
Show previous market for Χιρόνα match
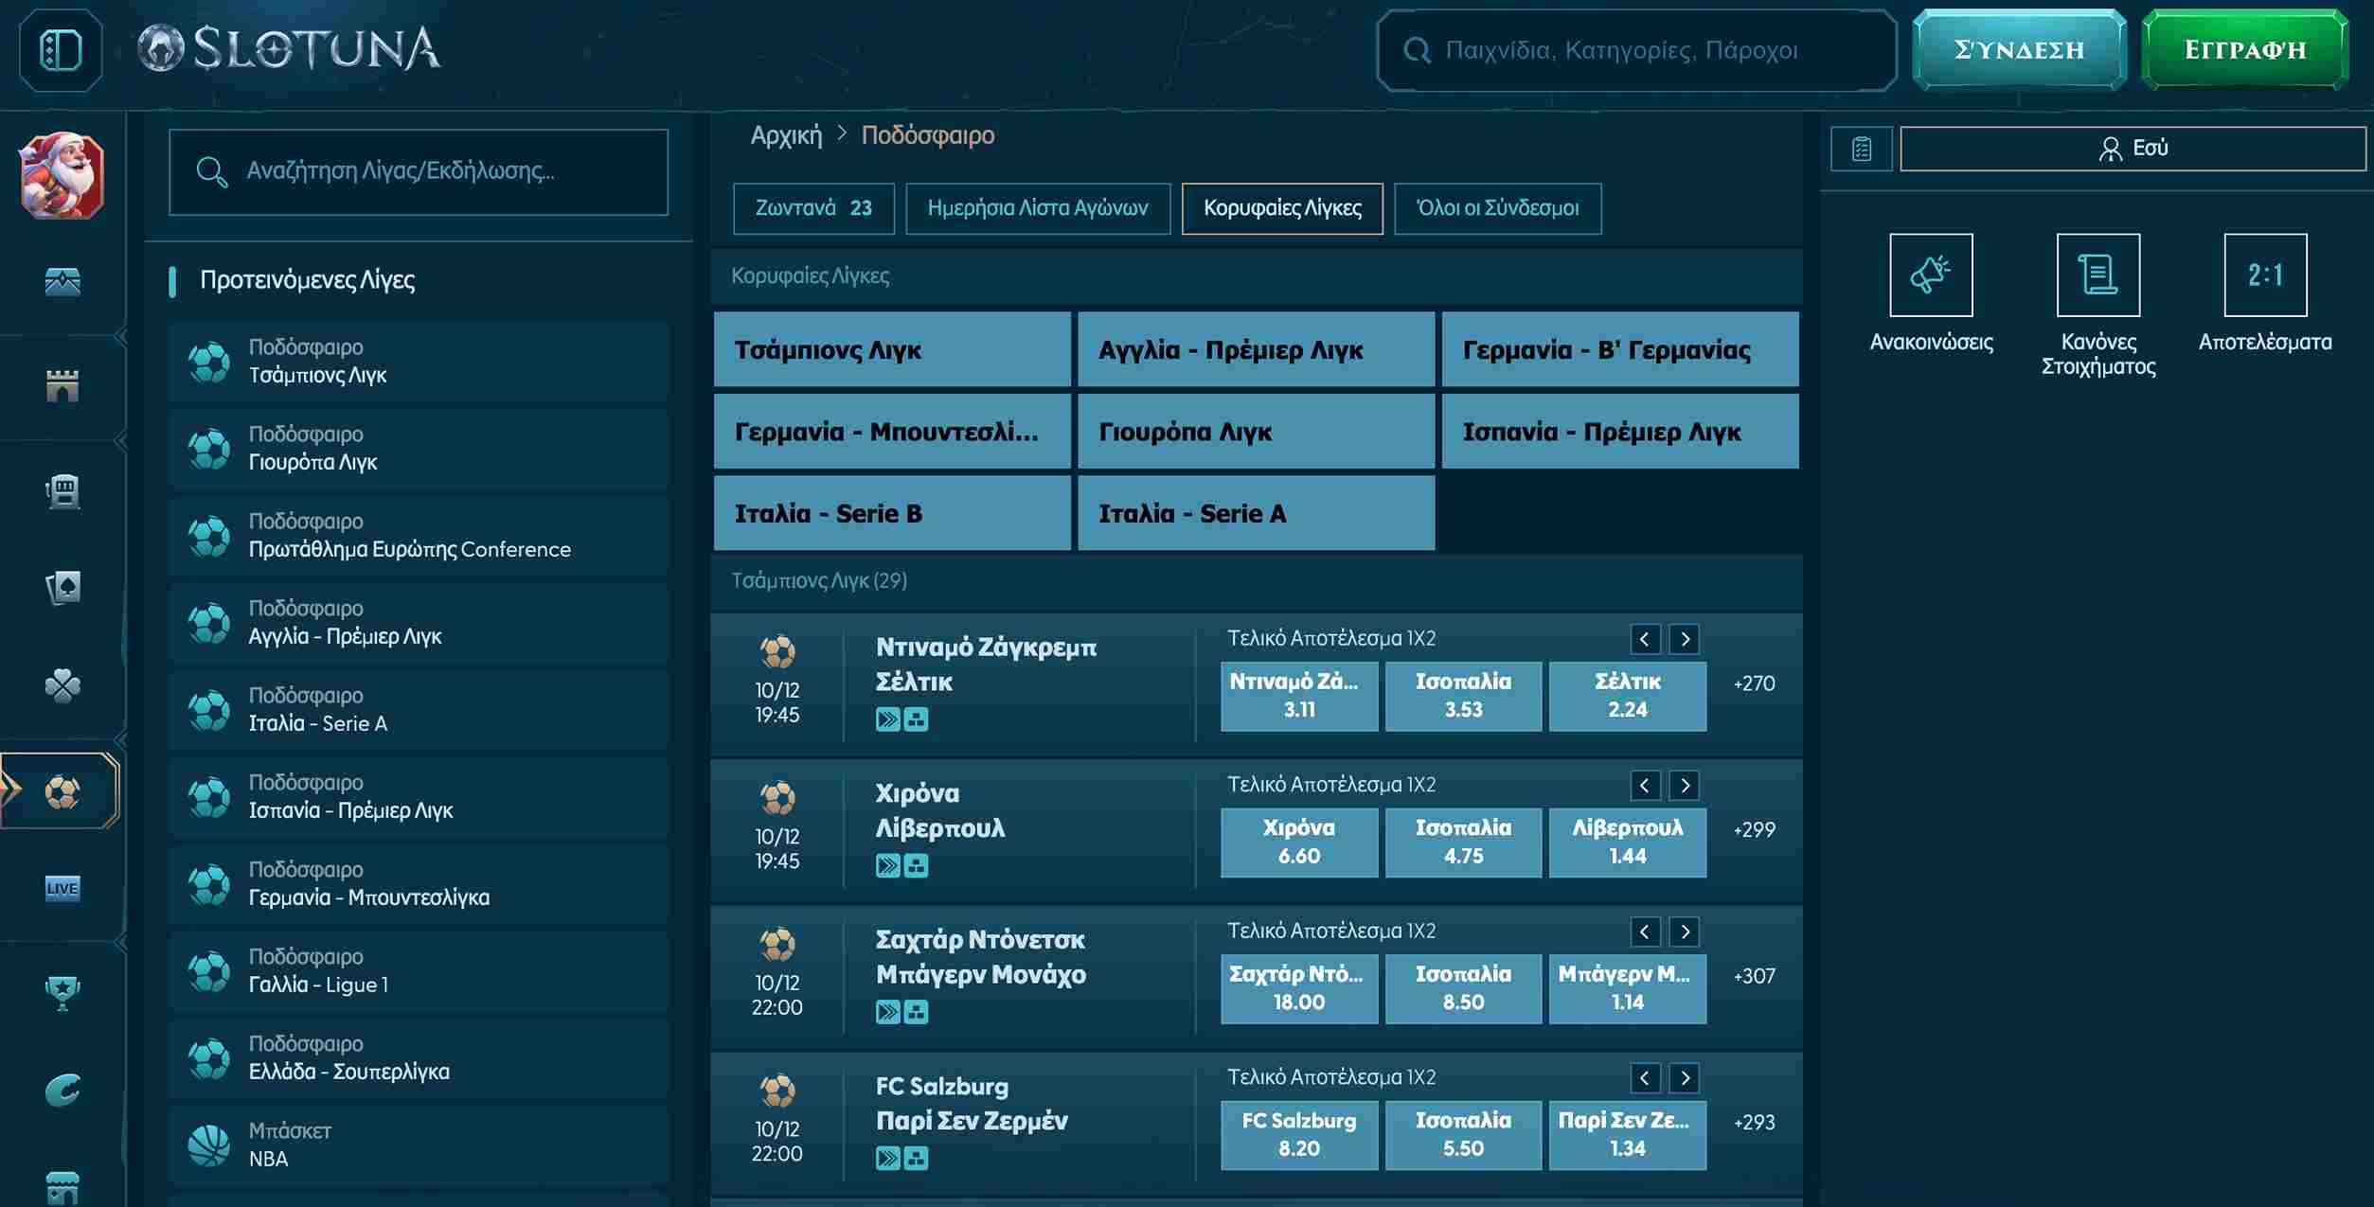pos(1645,785)
